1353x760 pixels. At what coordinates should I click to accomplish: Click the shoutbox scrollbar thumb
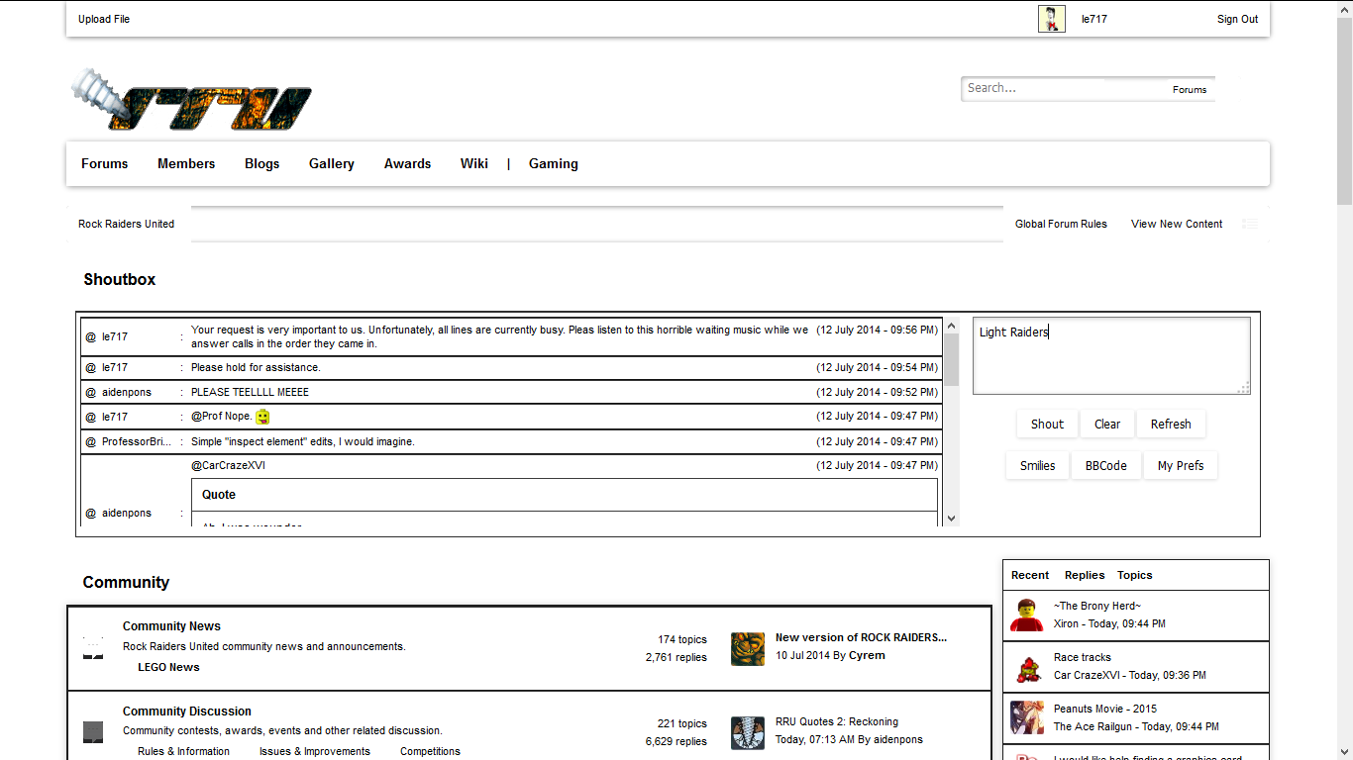click(x=952, y=360)
